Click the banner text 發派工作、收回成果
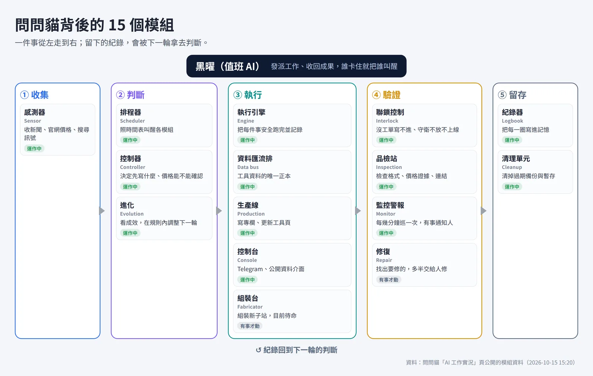Viewport: 593px width, 376px height. (302, 66)
